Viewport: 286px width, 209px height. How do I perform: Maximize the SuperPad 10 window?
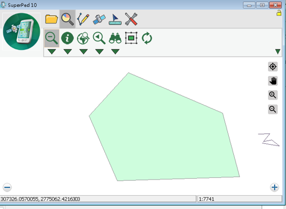pyautogui.click(x=262, y=5)
